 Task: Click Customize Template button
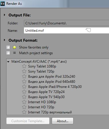point(28,121)
